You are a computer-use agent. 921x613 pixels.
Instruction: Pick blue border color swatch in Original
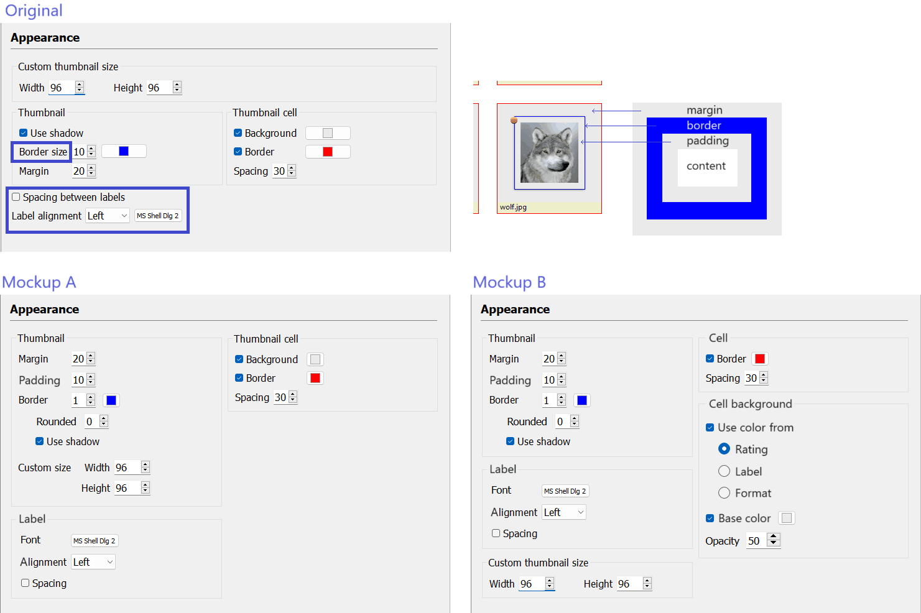tap(124, 151)
